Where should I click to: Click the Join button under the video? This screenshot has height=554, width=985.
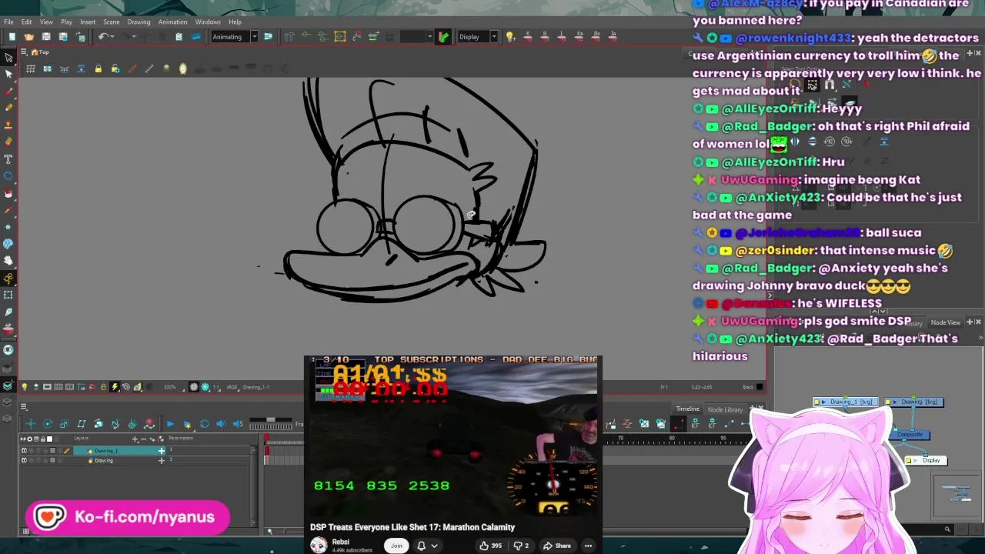(x=396, y=546)
